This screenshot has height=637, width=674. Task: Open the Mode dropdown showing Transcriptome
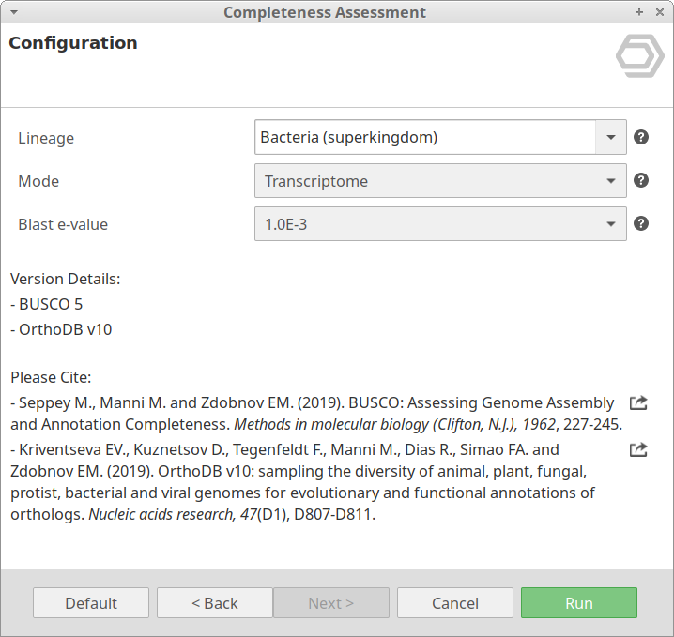click(x=439, y=181)
